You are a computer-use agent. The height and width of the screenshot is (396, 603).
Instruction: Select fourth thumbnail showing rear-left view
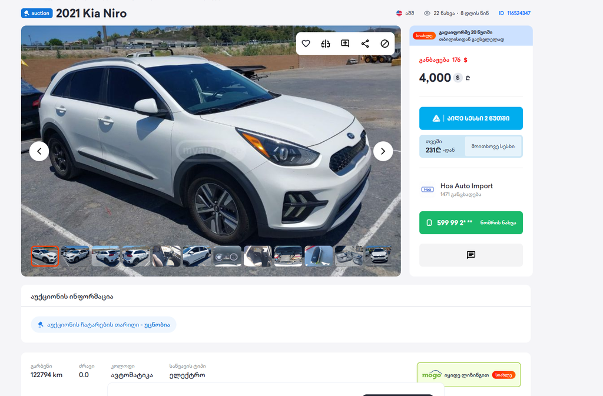(136, 256)
